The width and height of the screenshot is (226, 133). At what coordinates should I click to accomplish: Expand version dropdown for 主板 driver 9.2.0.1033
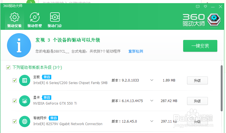152,80
